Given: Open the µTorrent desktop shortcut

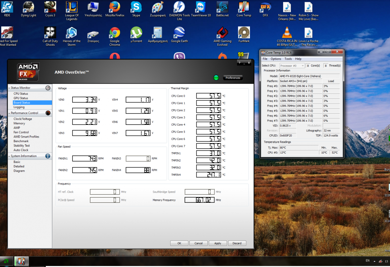Looking at the screenshot, I should 136,35.
